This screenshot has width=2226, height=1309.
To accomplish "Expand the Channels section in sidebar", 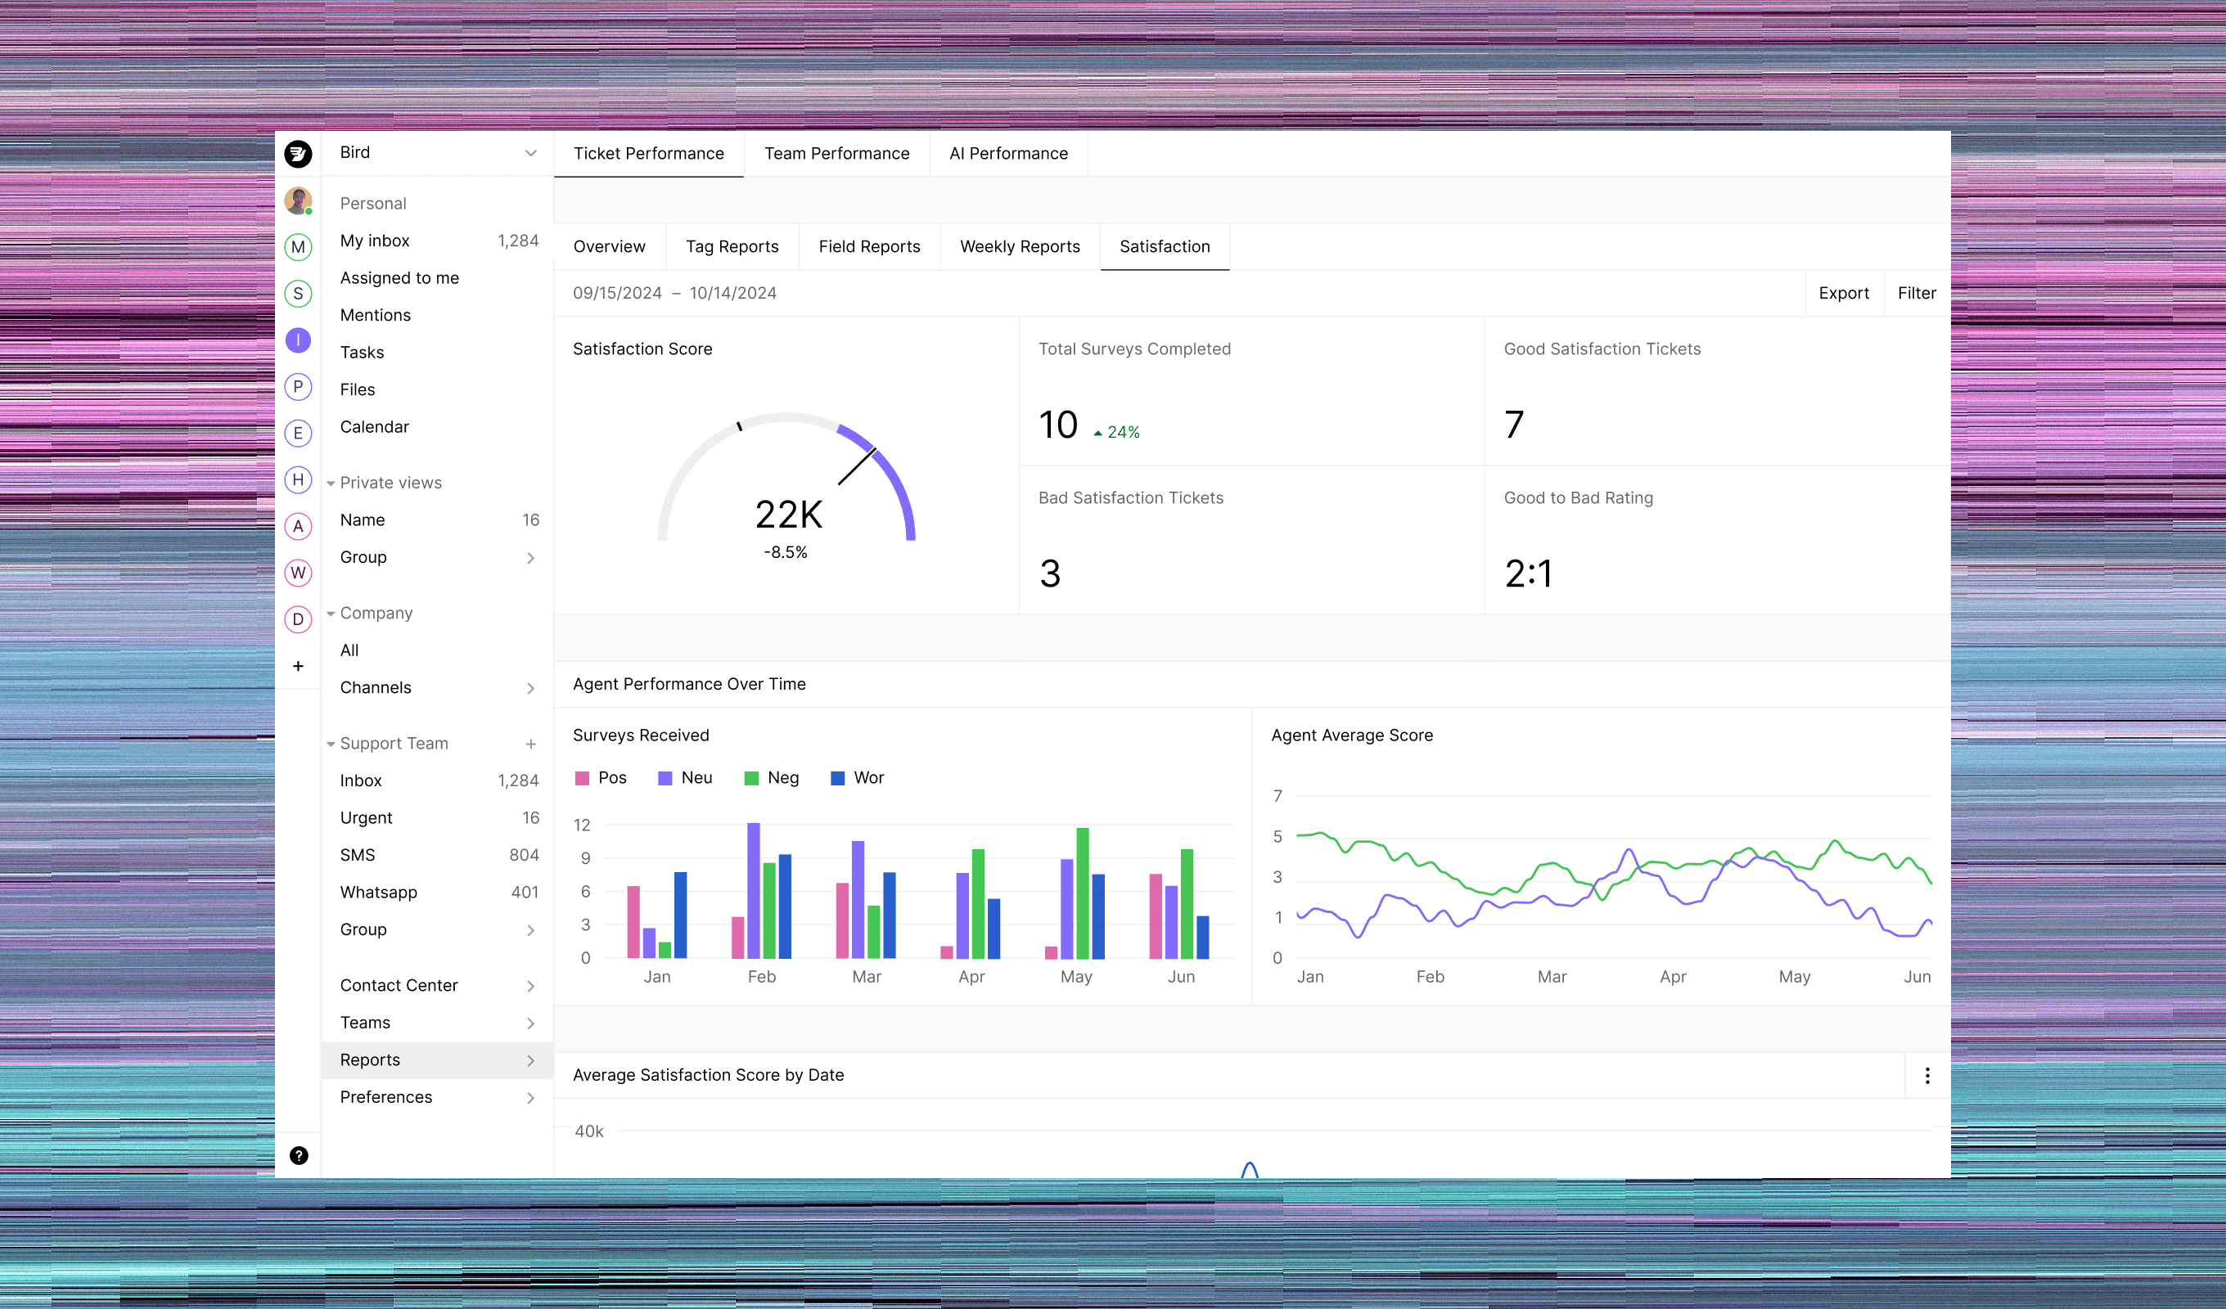I will (530, 687).
